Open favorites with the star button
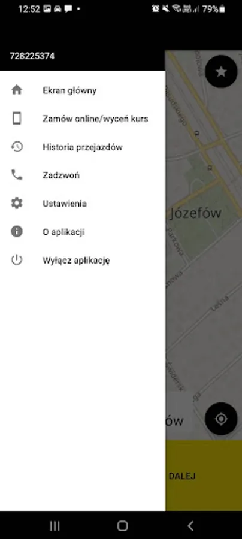242x539 pixels. coord(221,71)
